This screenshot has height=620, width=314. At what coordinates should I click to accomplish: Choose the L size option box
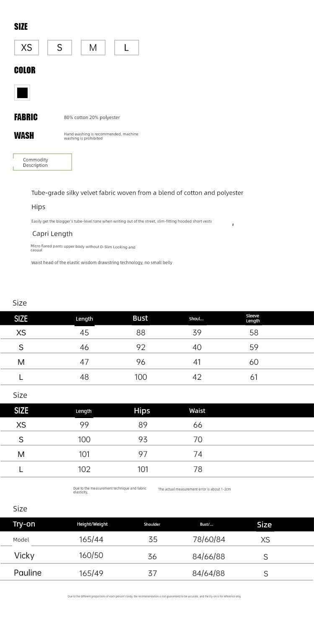tap(126, 48)
